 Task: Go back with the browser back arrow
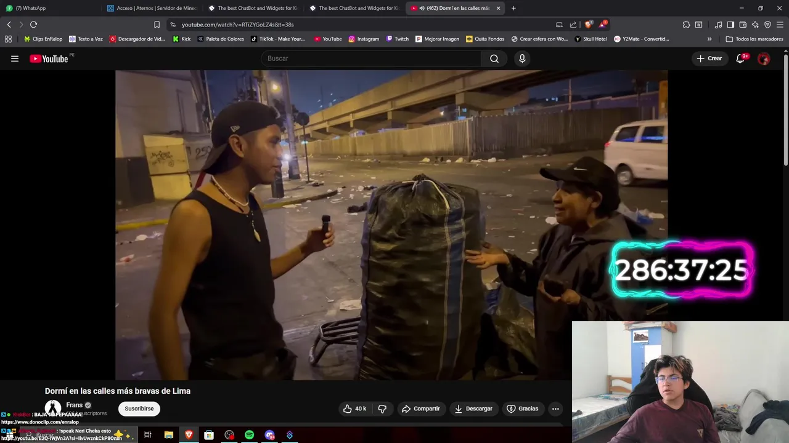(x=9, y=25)
